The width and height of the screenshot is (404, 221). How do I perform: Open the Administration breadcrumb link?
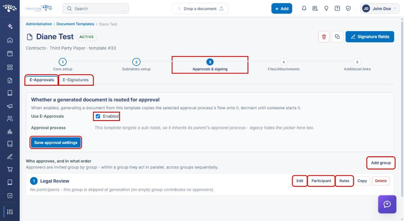click(39, 24)
